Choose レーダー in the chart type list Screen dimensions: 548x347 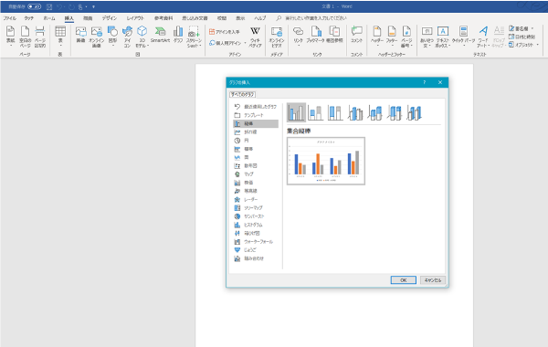[256, 199]
